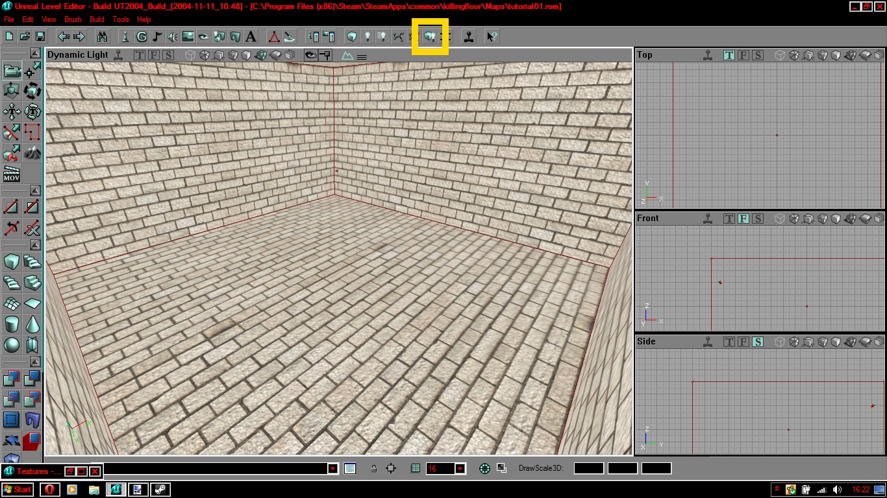Open the Group browser G icon
The width and height of the screenshot is (887, 498).
click(x=141, y=37)
